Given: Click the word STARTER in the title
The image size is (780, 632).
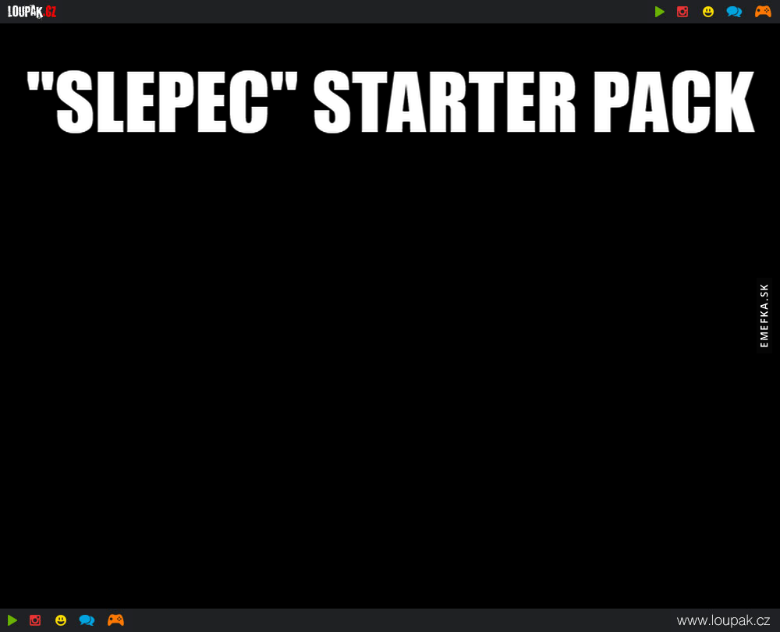Looking at the screenshot, I should pyautogui.click(x=444, y=103).
